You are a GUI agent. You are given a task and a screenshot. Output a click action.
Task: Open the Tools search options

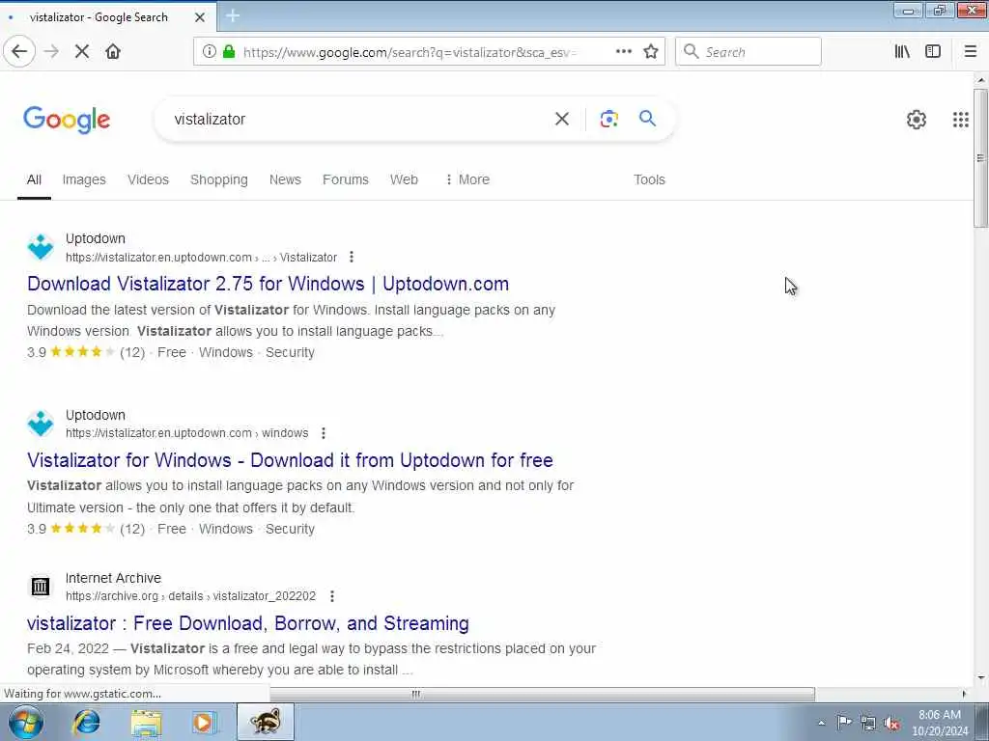coord(649,179)
